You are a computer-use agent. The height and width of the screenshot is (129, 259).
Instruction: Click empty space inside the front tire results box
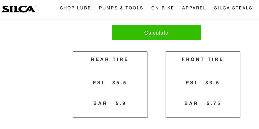[203, 71]
